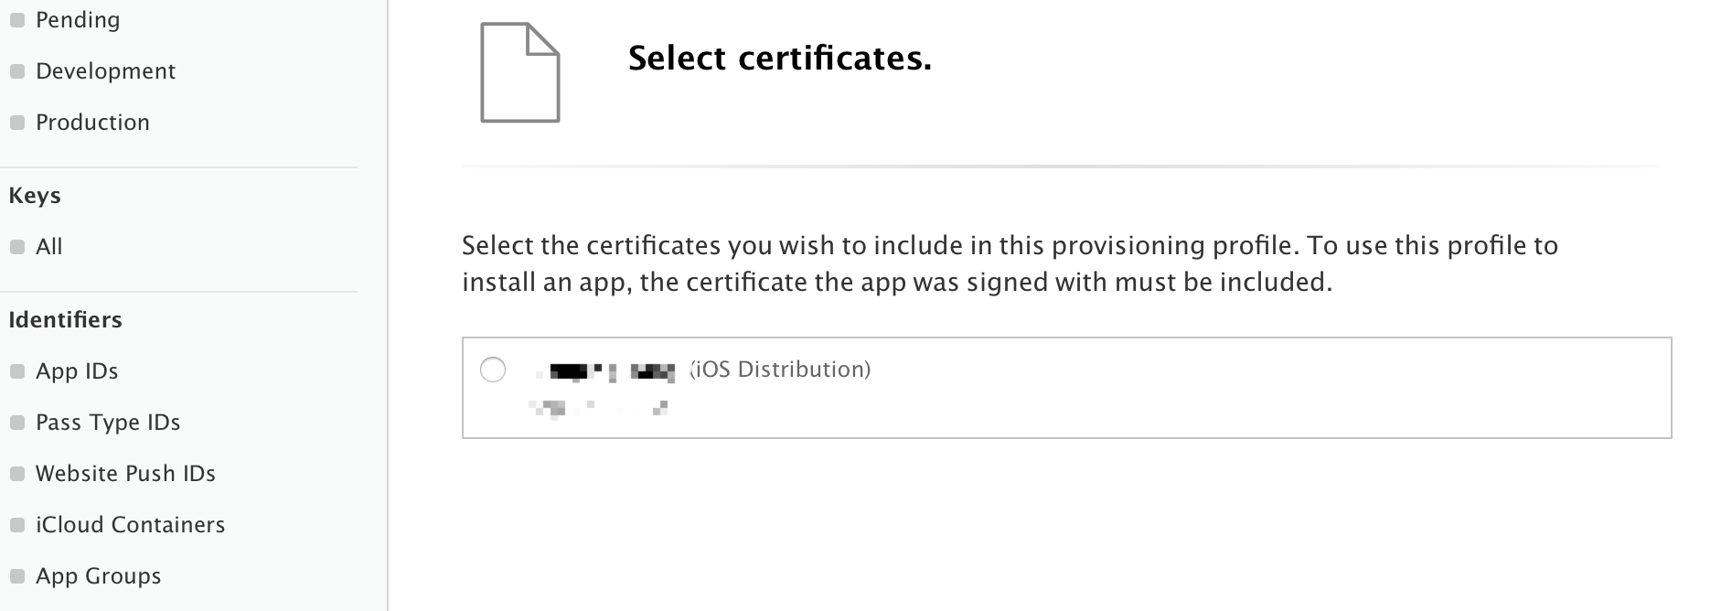Viewport: 1732px width, 611px height.
Task: Click the bullet icon beside Website Push IDs
Action: [16, 474]
